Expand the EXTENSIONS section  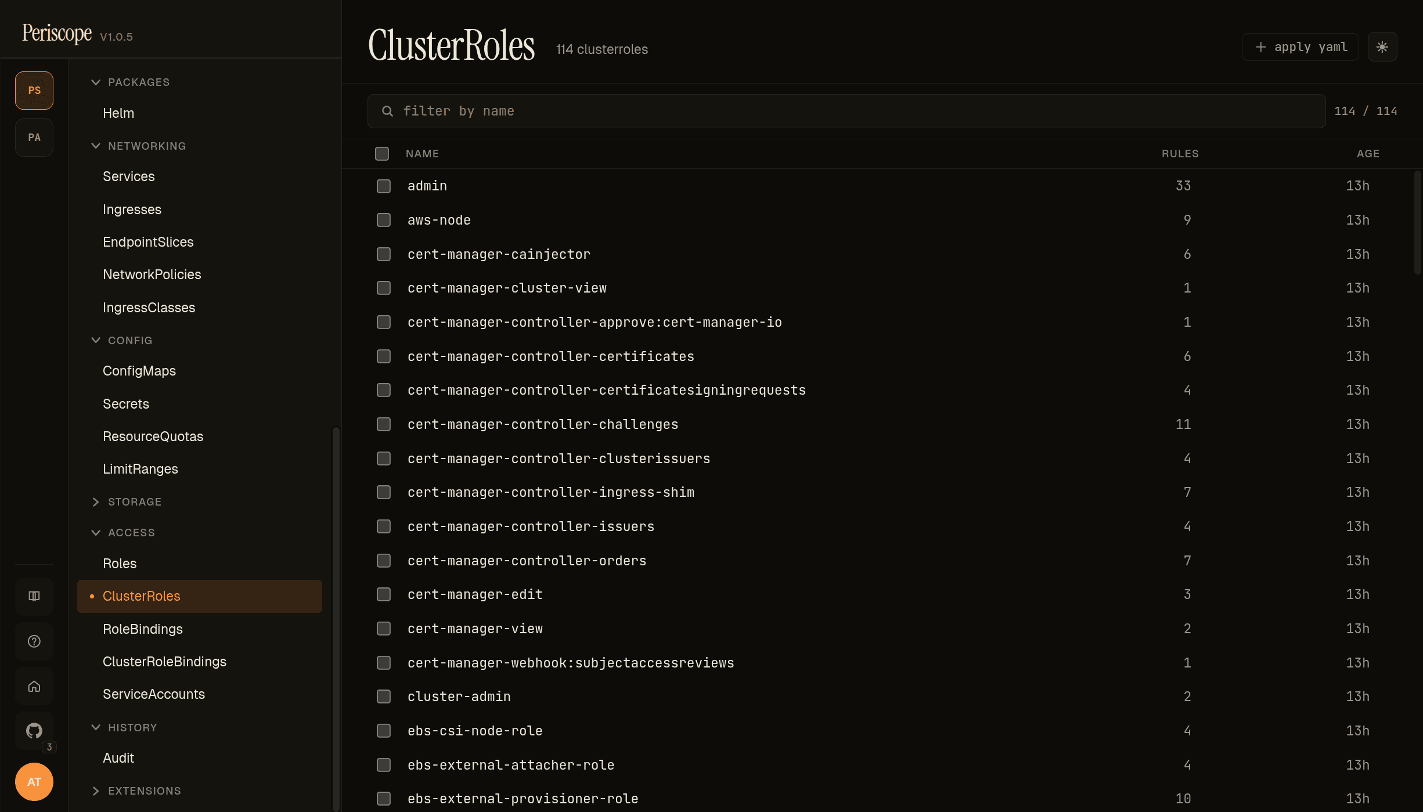click(136, 791)
